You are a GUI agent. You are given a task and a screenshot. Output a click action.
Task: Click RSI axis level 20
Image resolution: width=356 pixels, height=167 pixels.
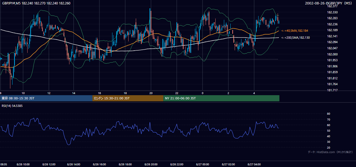coord(328,148)
